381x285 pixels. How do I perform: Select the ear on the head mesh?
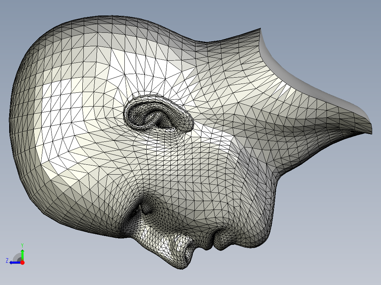click(x=158, y=113)
